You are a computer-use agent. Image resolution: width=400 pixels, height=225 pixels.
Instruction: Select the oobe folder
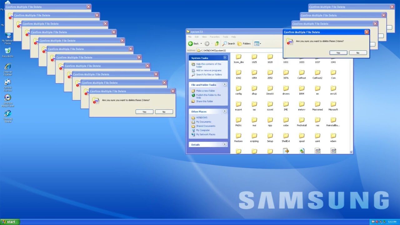tap(286, 122)
